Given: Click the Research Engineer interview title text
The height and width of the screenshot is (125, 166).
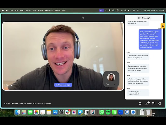Looking at the screenshot, I should 31,103.
